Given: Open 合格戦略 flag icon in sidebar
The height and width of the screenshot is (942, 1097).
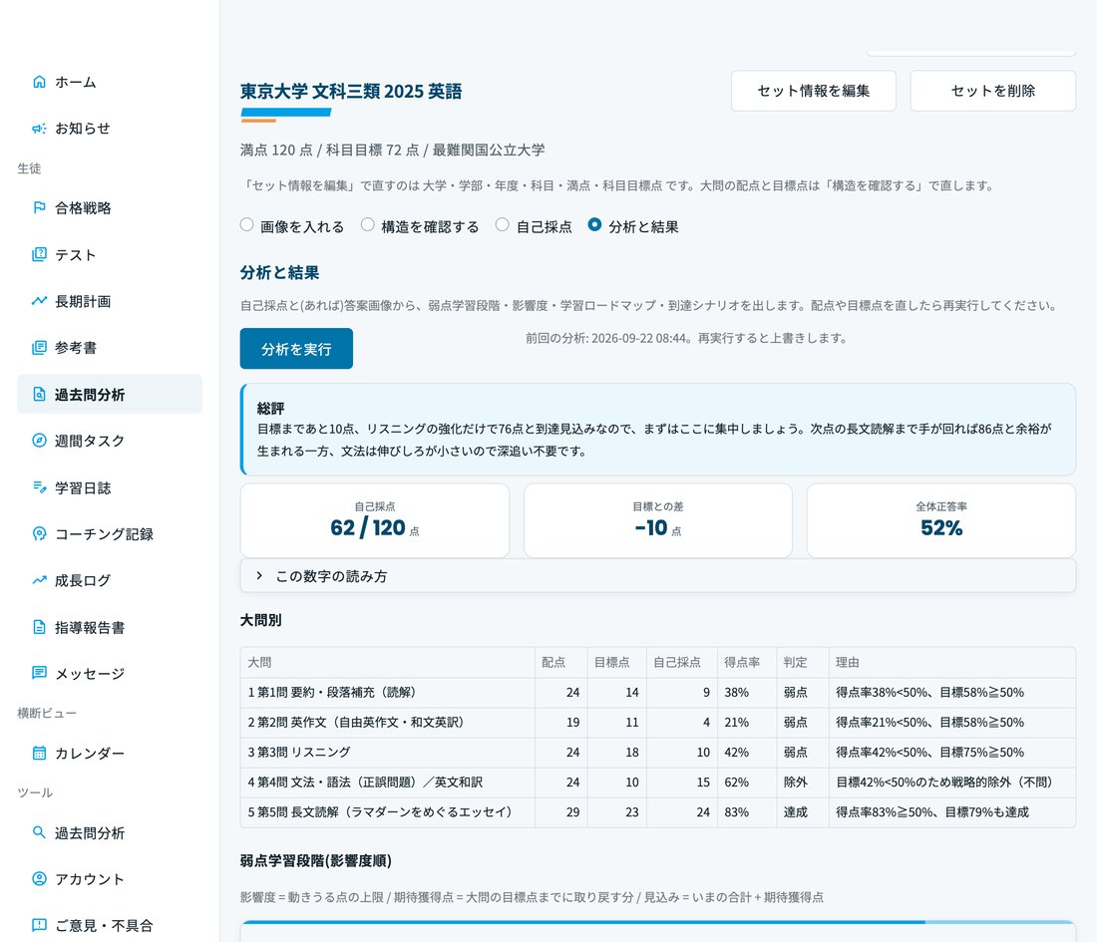Looking at the screenshot, I should click(x=39, y=207).
